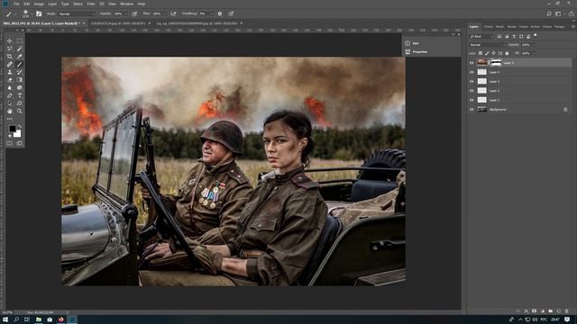The width and height of the screenshot is (577, 324).
Task: Select the Background layer row
Action: 520,110
